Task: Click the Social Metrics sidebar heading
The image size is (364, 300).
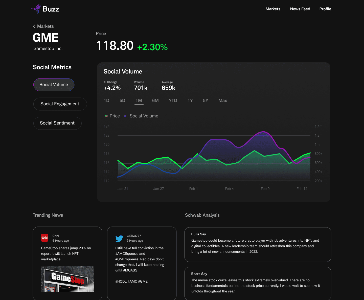Action: [x=52, y=67]
